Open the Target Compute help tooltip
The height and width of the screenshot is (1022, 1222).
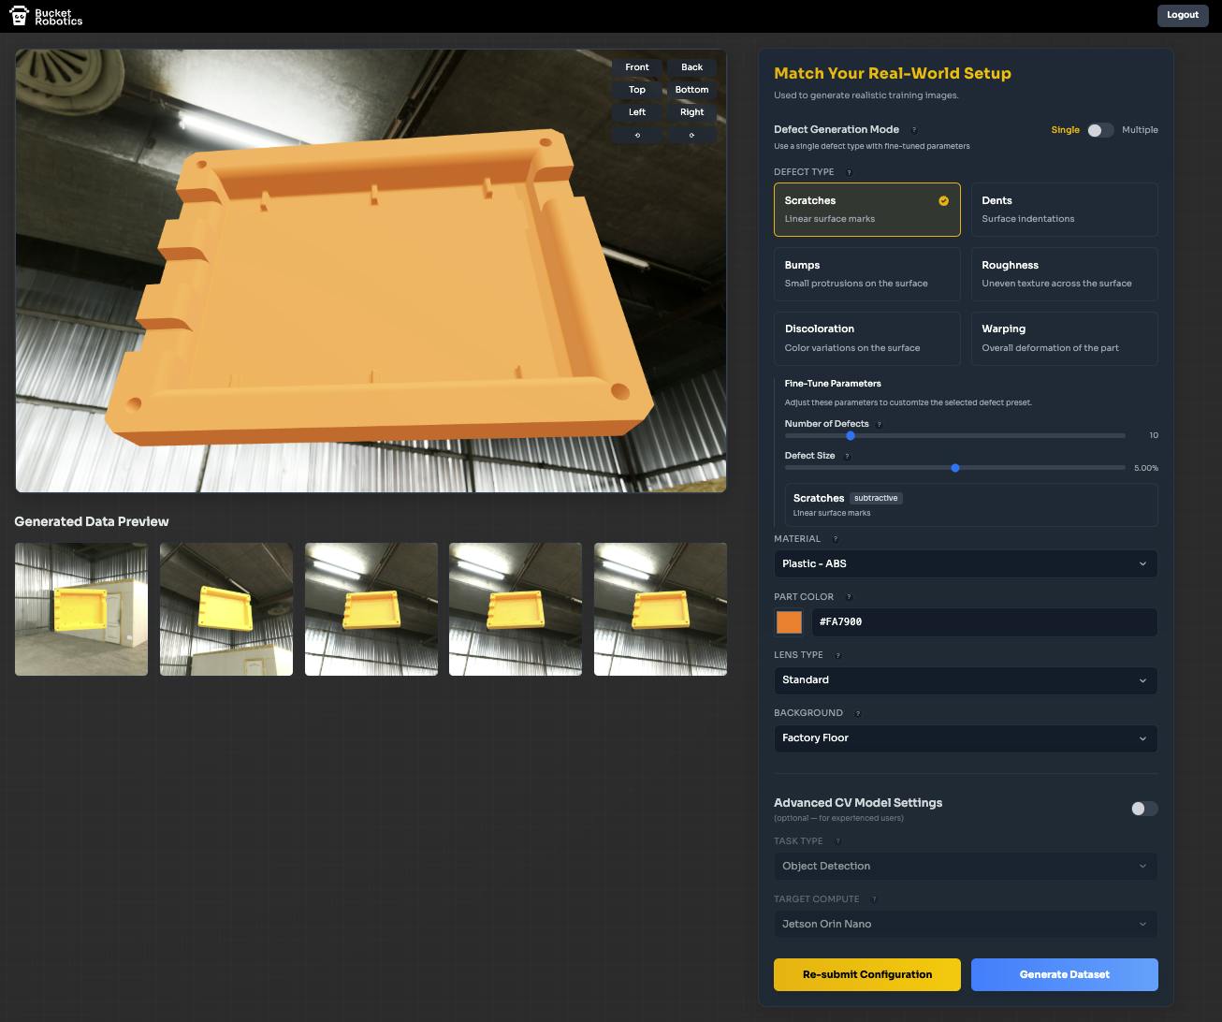point(874,898)
